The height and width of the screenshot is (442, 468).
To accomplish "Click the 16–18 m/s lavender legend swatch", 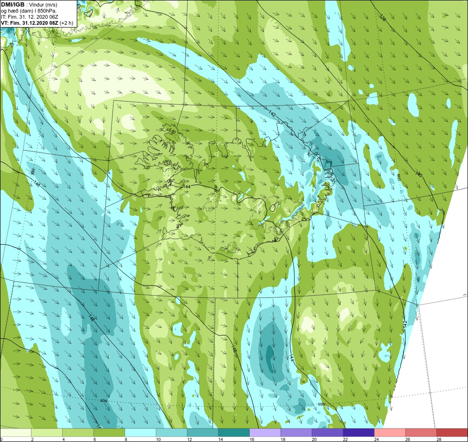I will tap(265, 433).
